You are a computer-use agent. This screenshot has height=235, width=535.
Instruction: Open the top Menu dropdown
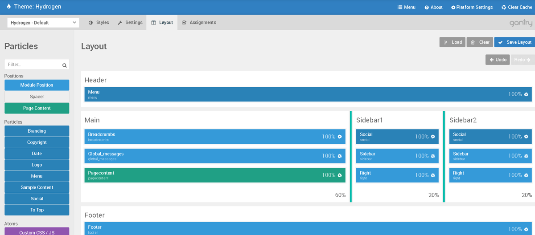406,7
